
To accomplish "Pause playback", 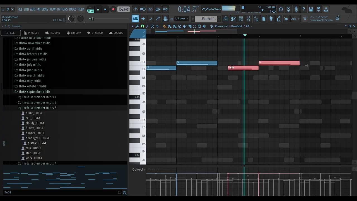I will [98, 9].
